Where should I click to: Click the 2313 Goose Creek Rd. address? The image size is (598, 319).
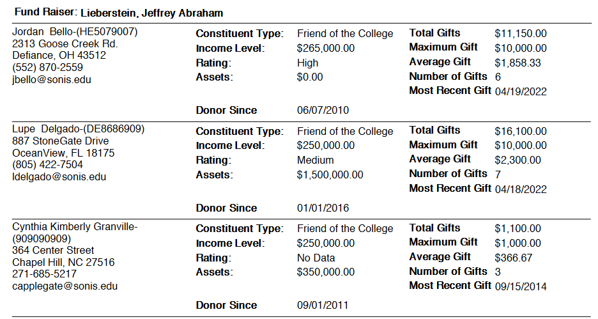pos(65,44)
